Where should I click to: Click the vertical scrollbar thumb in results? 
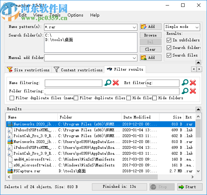click(198, 129)
